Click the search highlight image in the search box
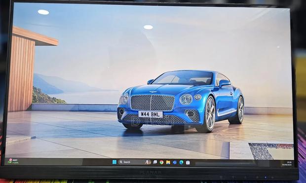 tap(148, 162)
